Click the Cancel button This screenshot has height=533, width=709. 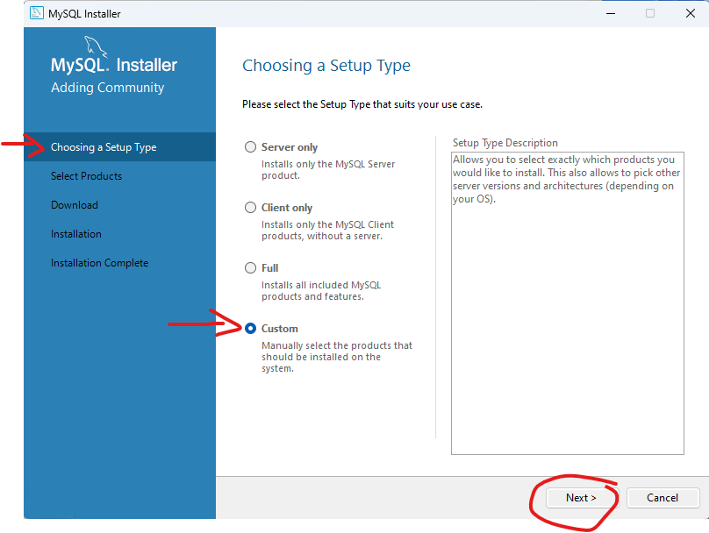[662, 498]
